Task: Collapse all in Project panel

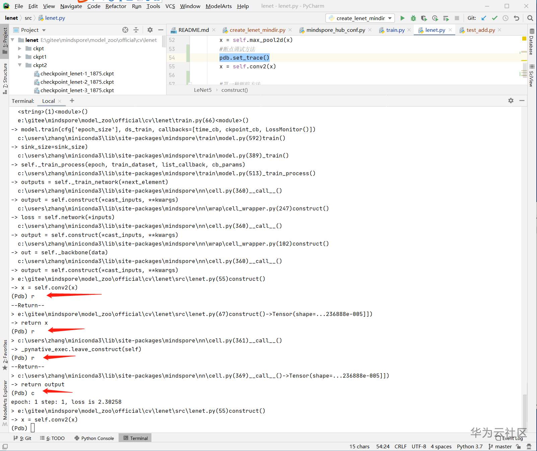Action: pyautogui.click(x=136, y=30)
